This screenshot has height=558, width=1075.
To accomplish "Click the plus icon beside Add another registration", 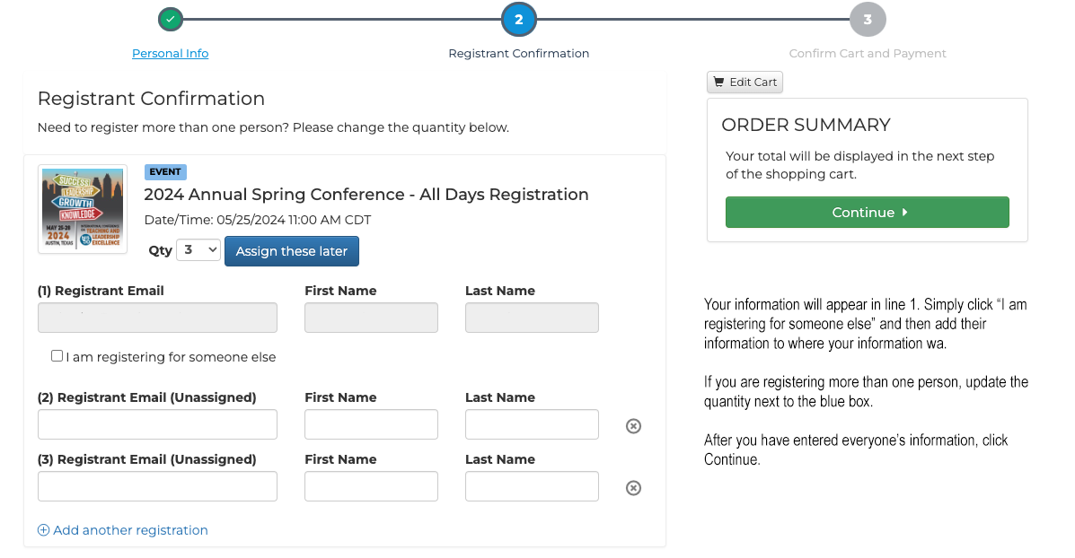I will [x=43, y=529].
